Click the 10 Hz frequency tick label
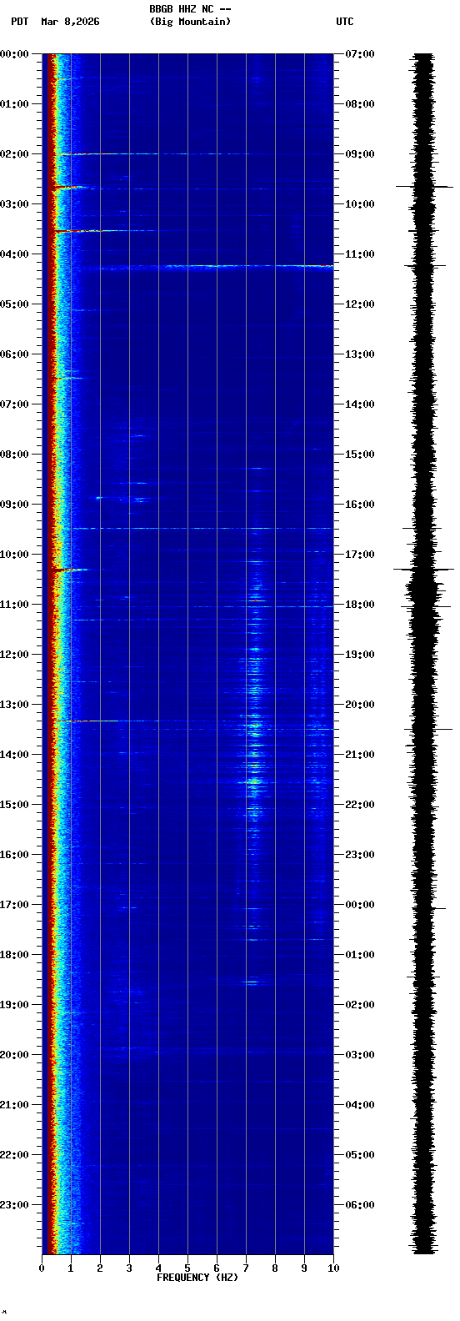Screen dimensions: 460x1321 [333, 1268]
